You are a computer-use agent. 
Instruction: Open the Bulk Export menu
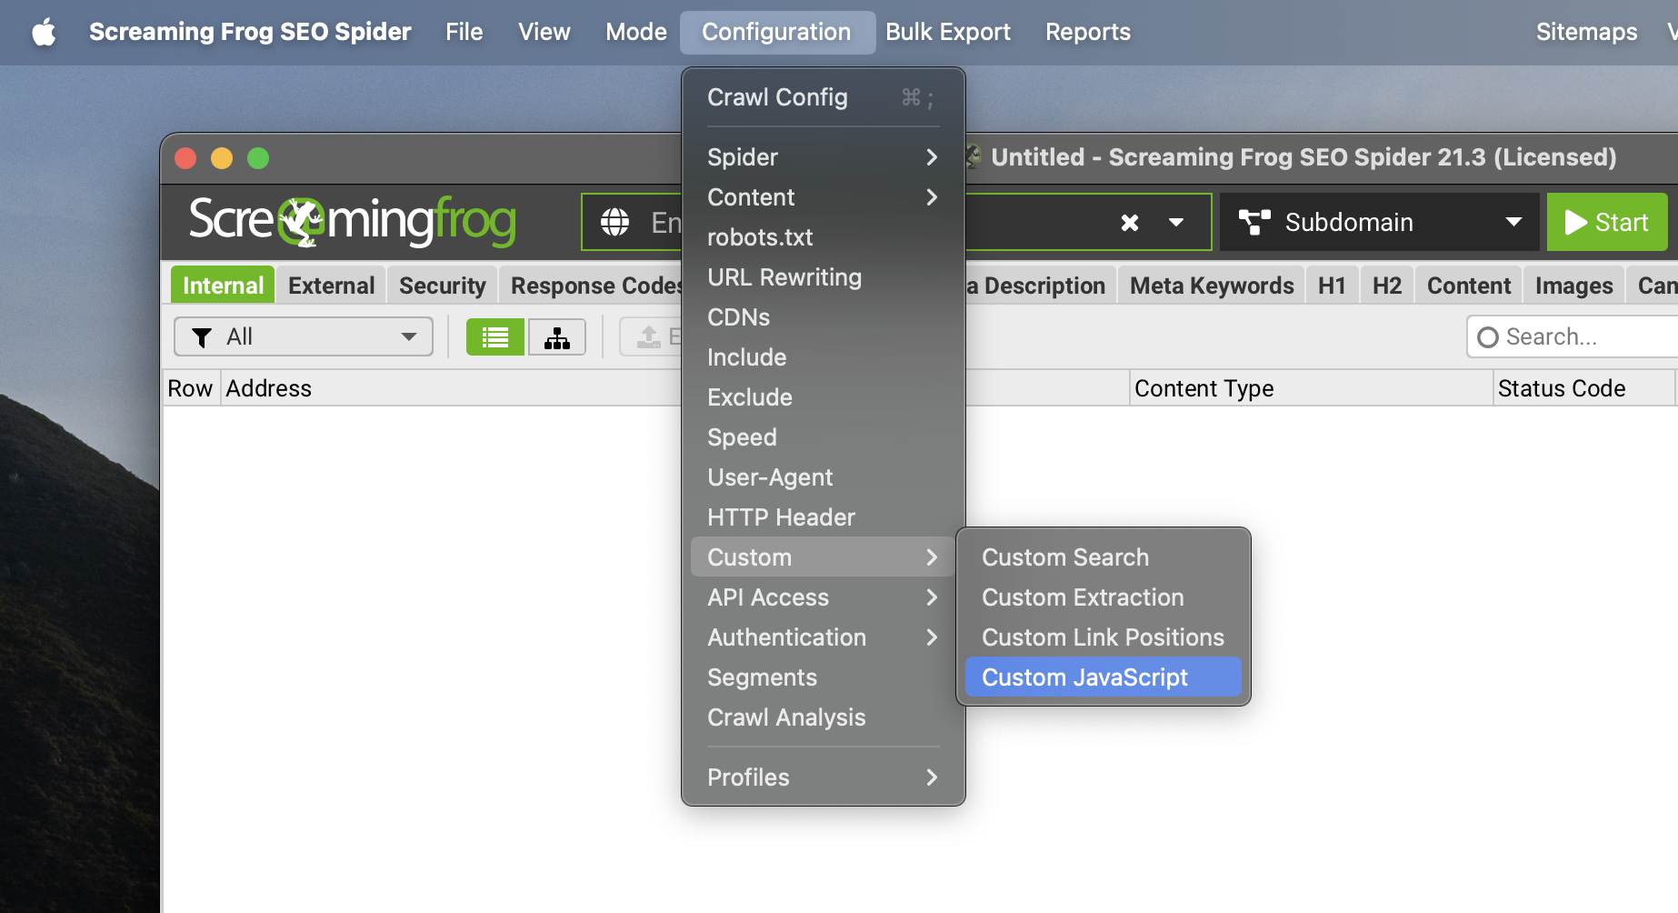pos(947,33)
